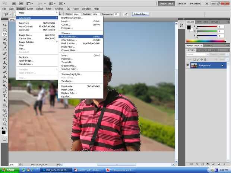Choose Levels from Adjustments submenu

pos(80,21)
